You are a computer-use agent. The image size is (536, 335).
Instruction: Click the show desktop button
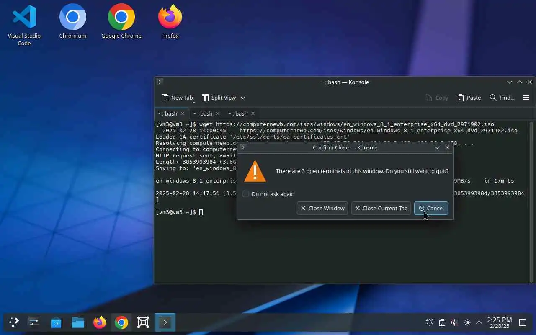523,322
